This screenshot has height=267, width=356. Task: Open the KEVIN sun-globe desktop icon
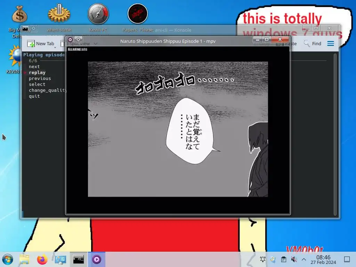15,56
